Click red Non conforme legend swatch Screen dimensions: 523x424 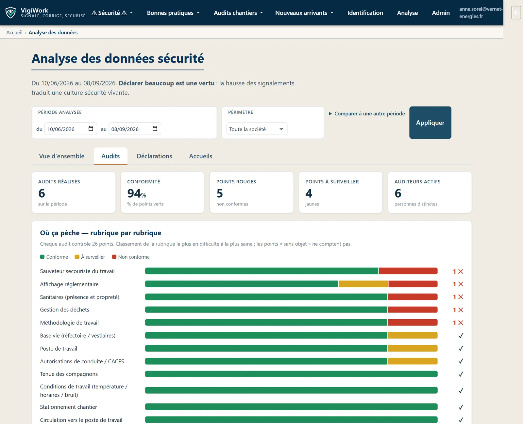[x=114, y=257]
